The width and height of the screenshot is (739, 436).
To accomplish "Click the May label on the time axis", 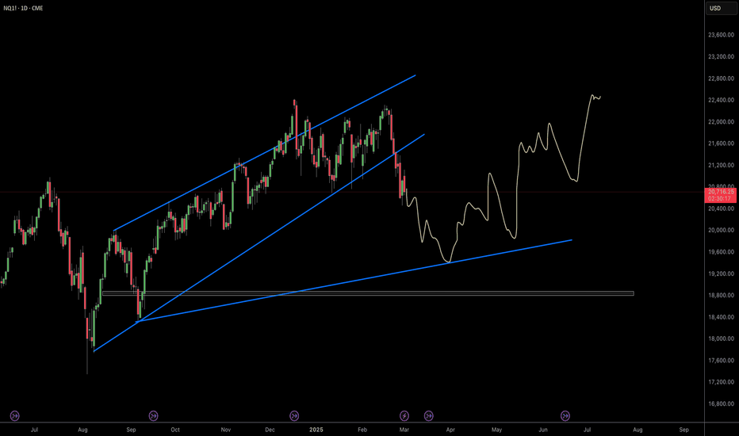I will pos(496,430).
